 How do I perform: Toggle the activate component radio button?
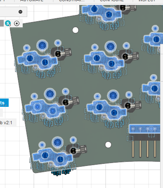(17, 24)
